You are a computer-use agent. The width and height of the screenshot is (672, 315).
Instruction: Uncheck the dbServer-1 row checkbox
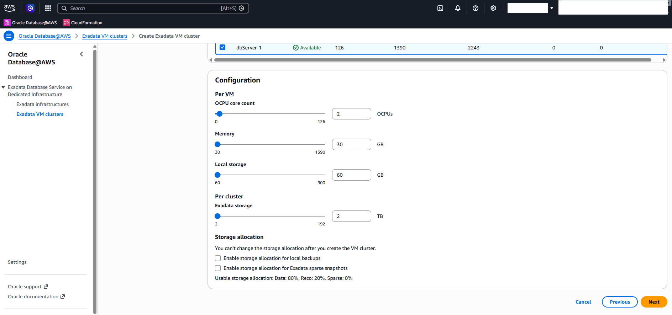222,47
